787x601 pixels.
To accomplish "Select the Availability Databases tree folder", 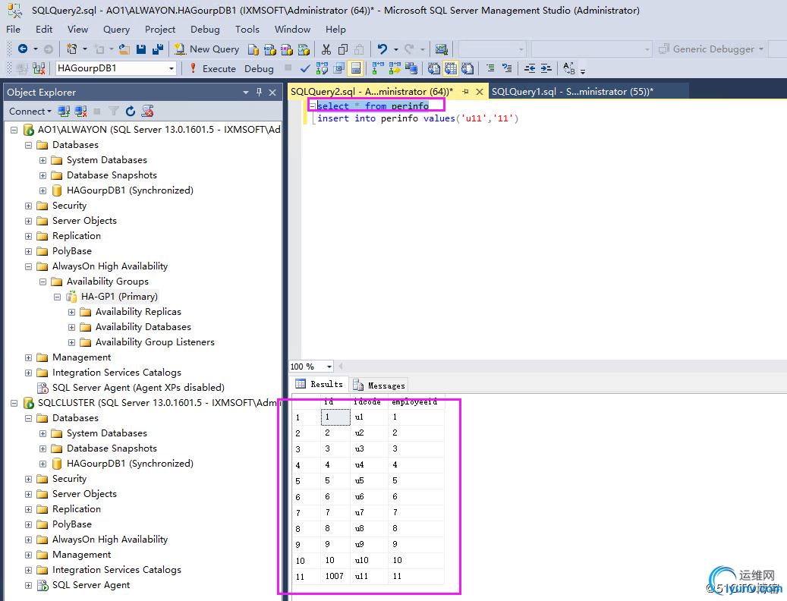I will [143, 327].
